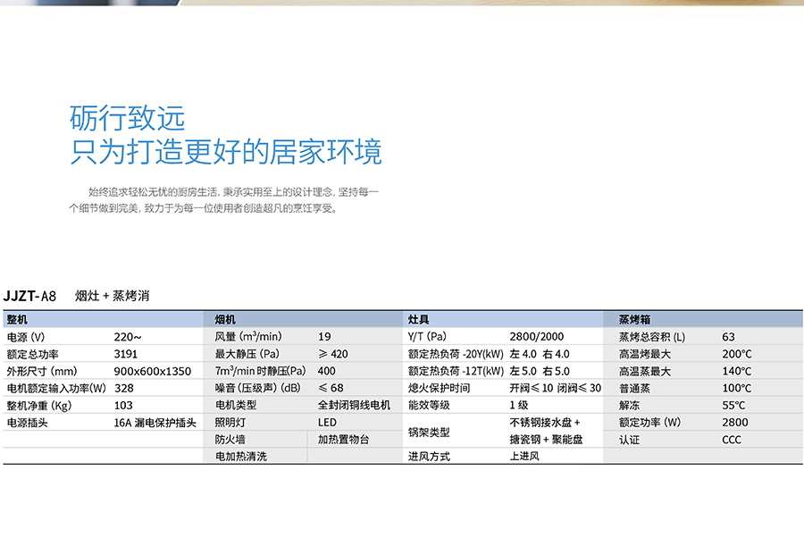Click the LED lighting value
The image size is (804, 538).
pos(327,422)
